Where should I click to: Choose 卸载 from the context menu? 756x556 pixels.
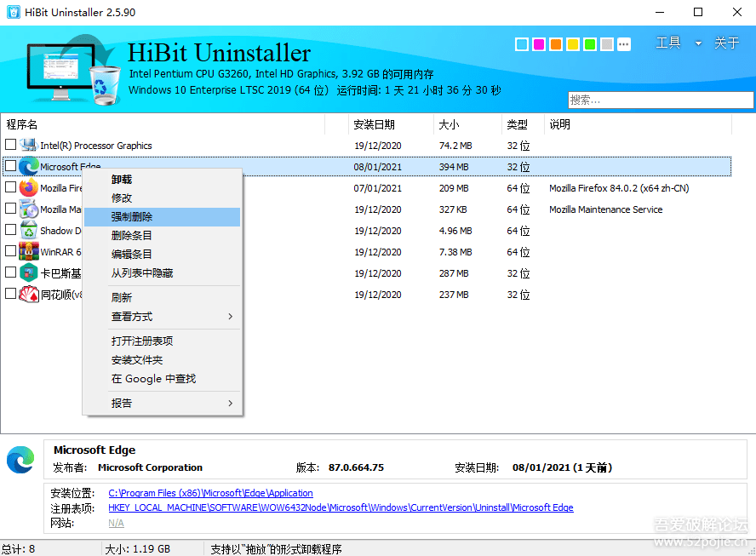162,180
